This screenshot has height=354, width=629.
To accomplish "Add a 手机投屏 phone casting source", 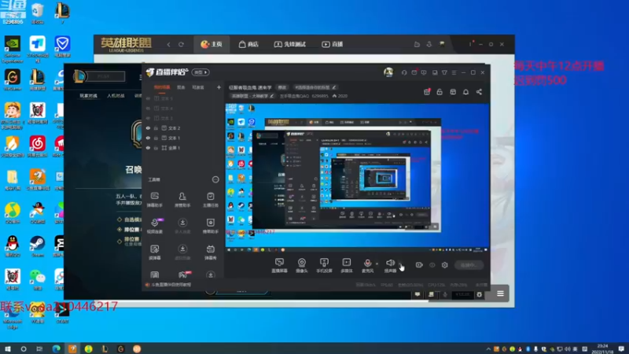I will 324,265.
